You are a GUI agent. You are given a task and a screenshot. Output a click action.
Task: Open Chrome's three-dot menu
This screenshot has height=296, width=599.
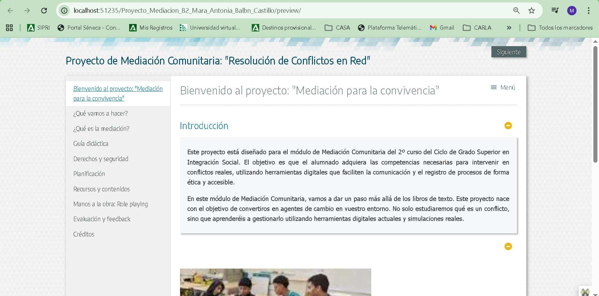588,11
